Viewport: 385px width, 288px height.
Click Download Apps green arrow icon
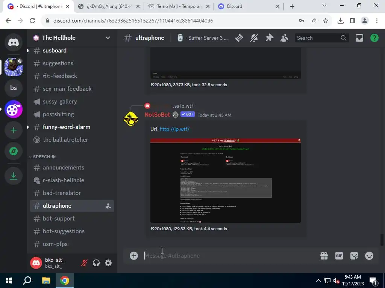pyautogui.click(x=14, y=175)
